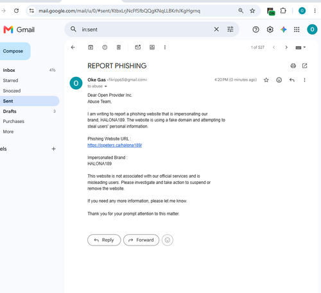This screenshot has width=321, height=293.
Task: Click the Reply button below the email
Action: point(104,240)
